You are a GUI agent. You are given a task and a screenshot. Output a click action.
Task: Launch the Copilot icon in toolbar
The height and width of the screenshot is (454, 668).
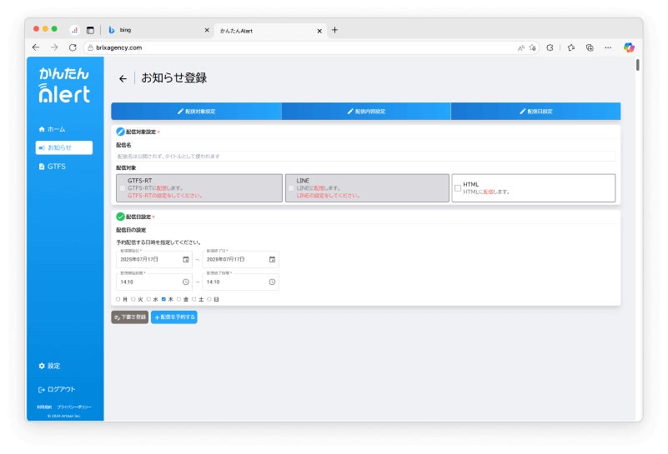[x=629, y=47]
